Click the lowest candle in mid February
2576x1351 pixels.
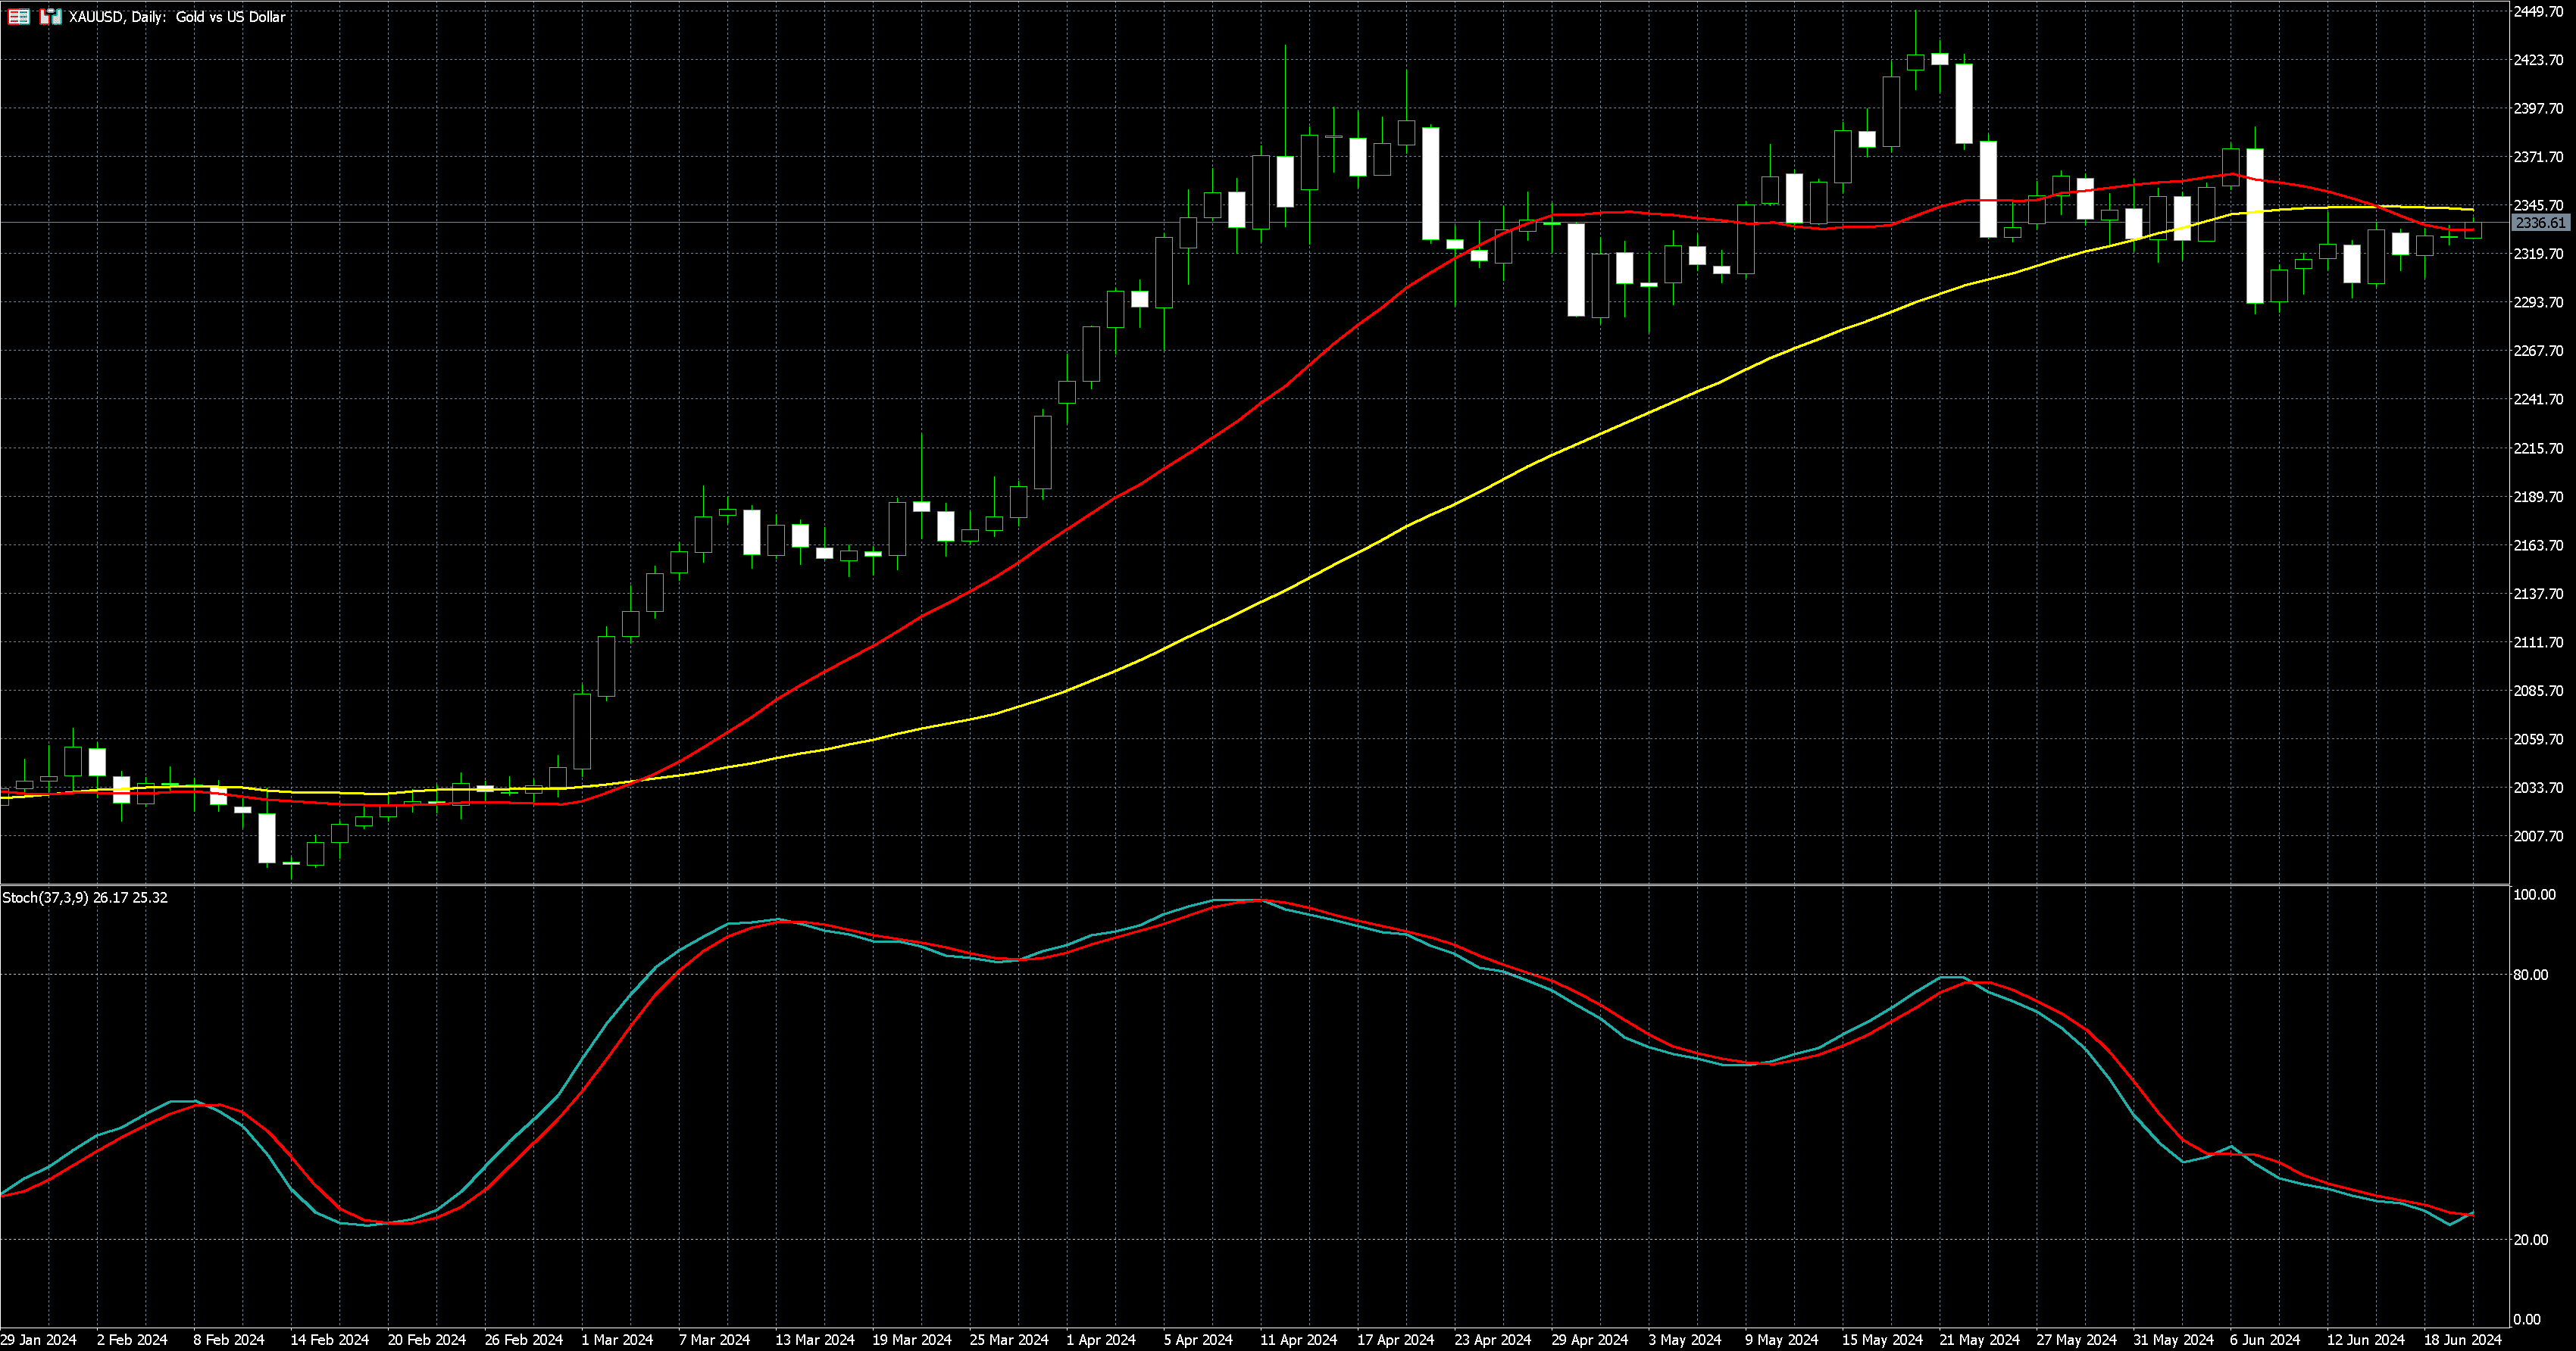click(x=291, y=863)
